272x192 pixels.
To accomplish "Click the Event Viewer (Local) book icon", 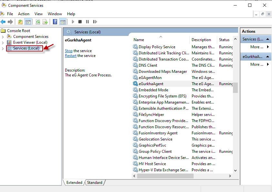I will (x=9, y=42).
